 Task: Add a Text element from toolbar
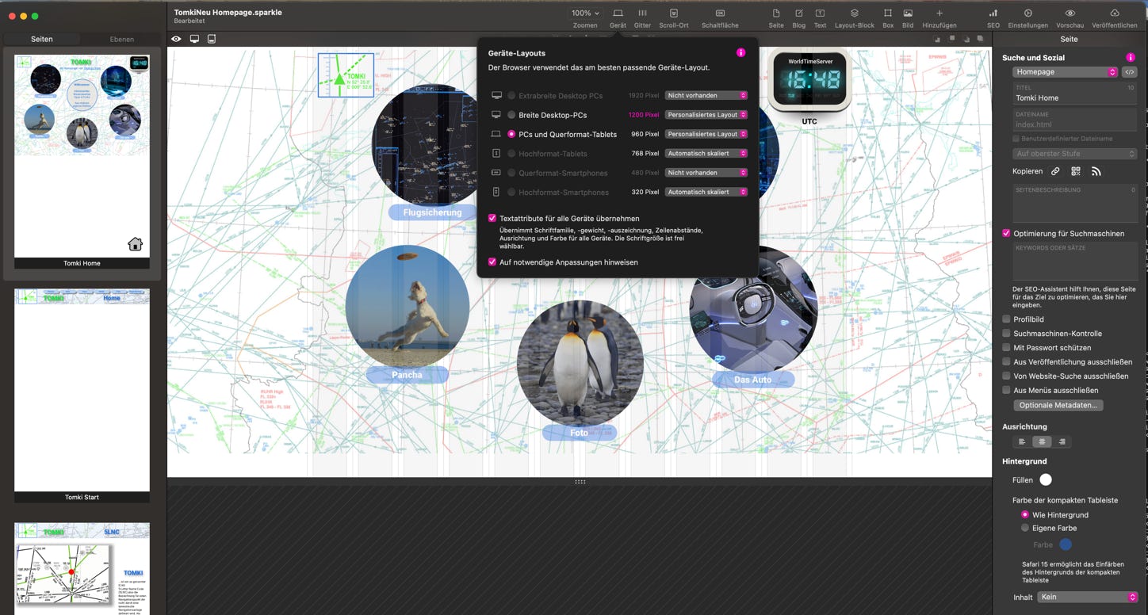click(x=820, y=13)
